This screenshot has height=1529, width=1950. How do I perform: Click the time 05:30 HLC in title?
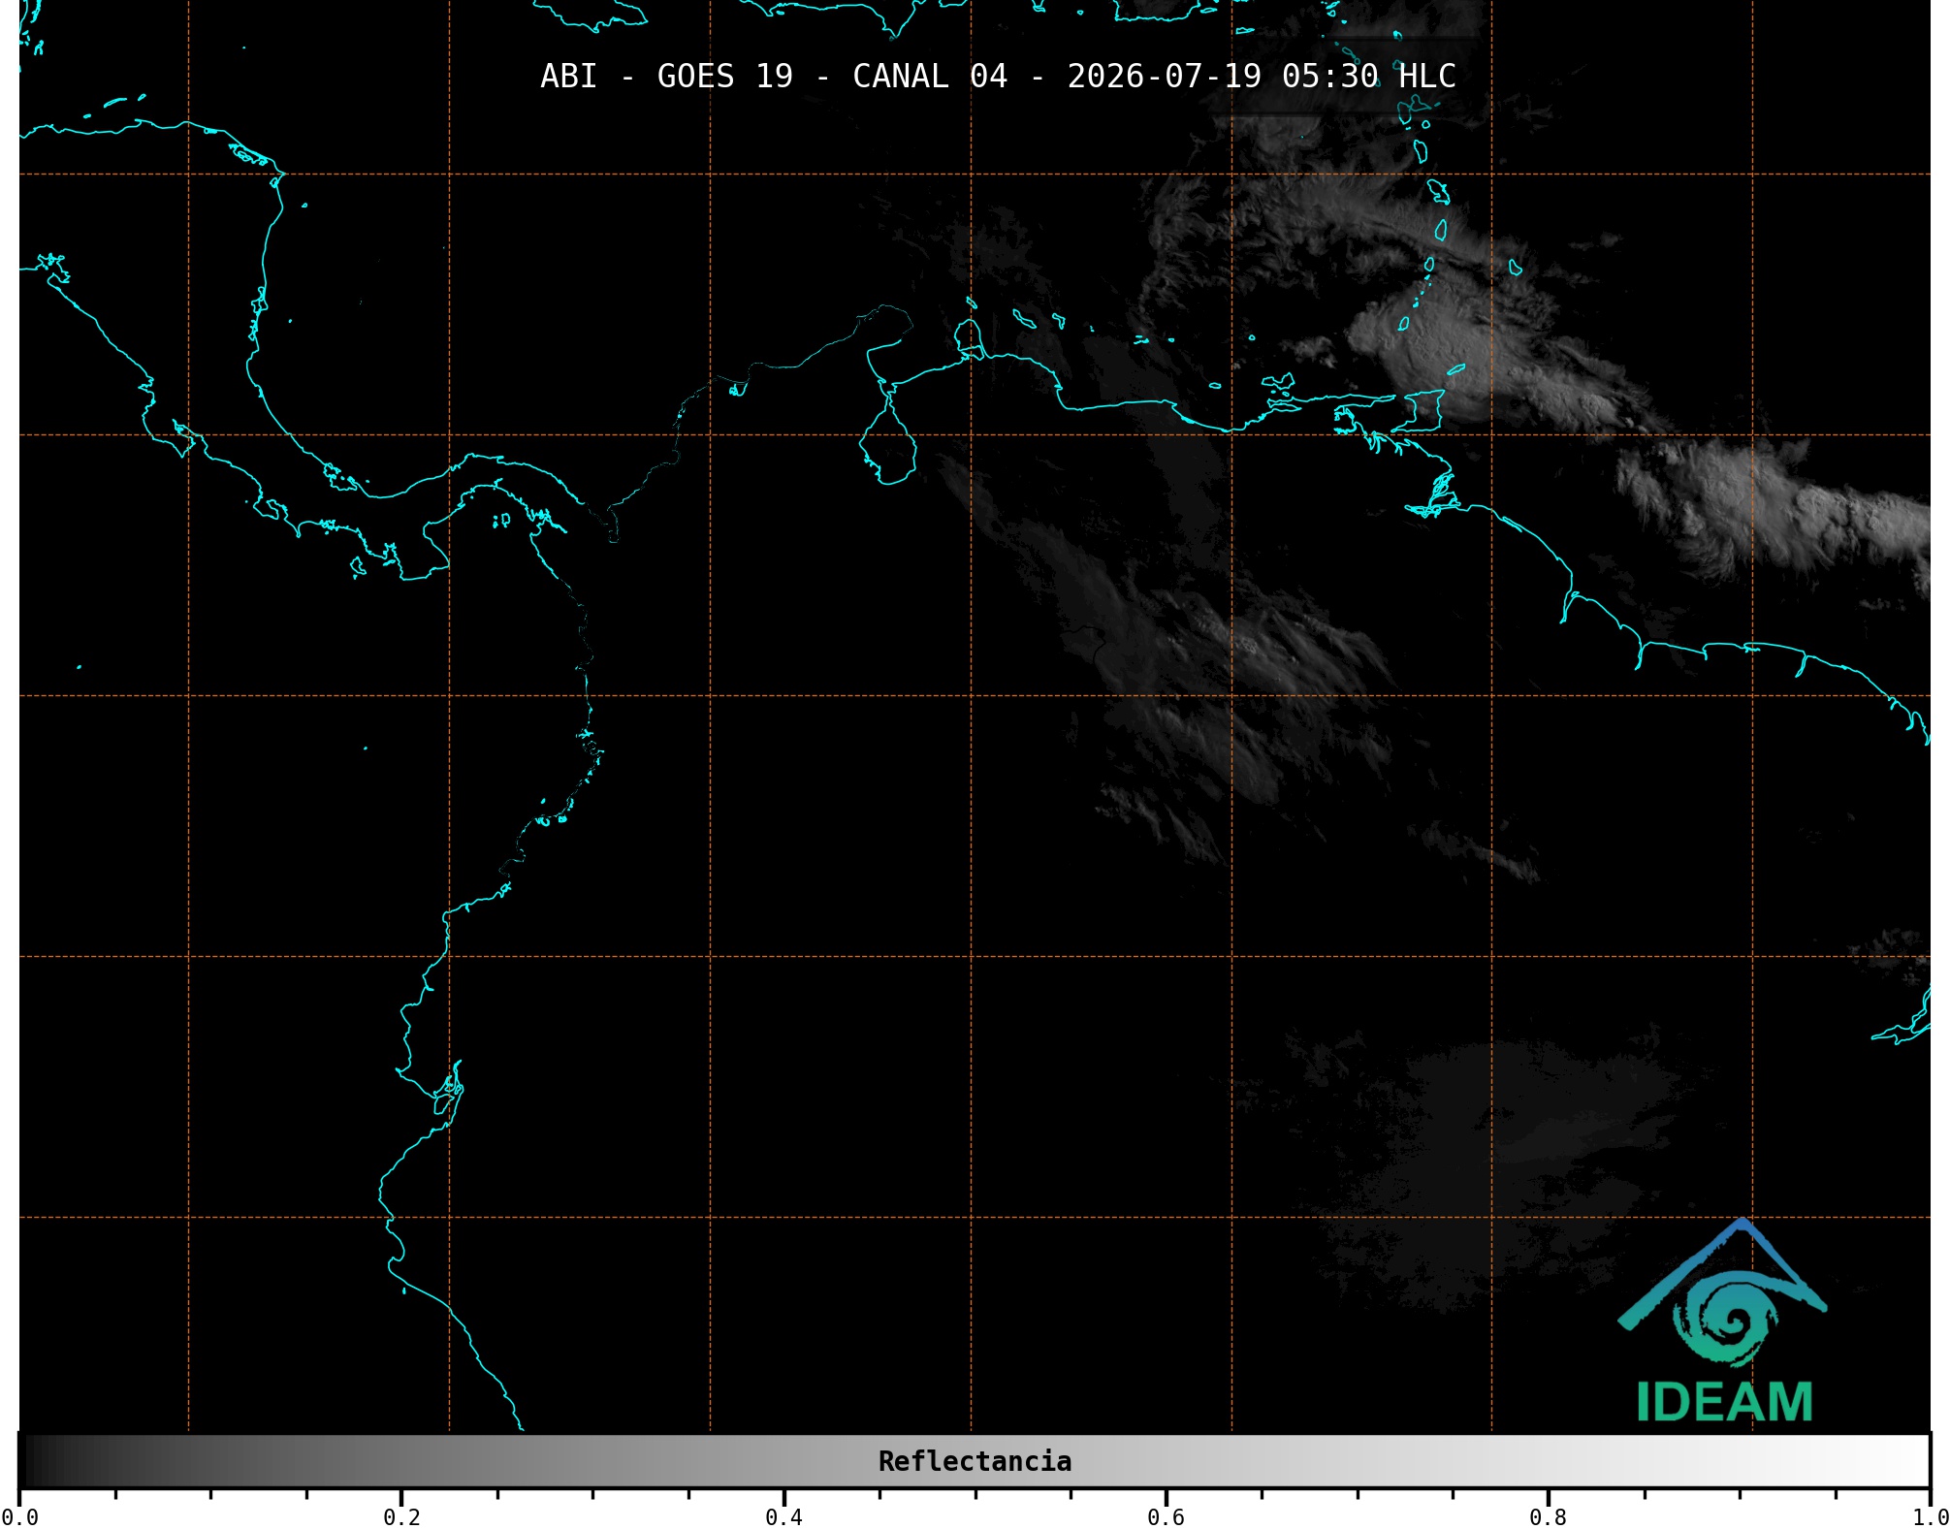[x=1369, y=76]
